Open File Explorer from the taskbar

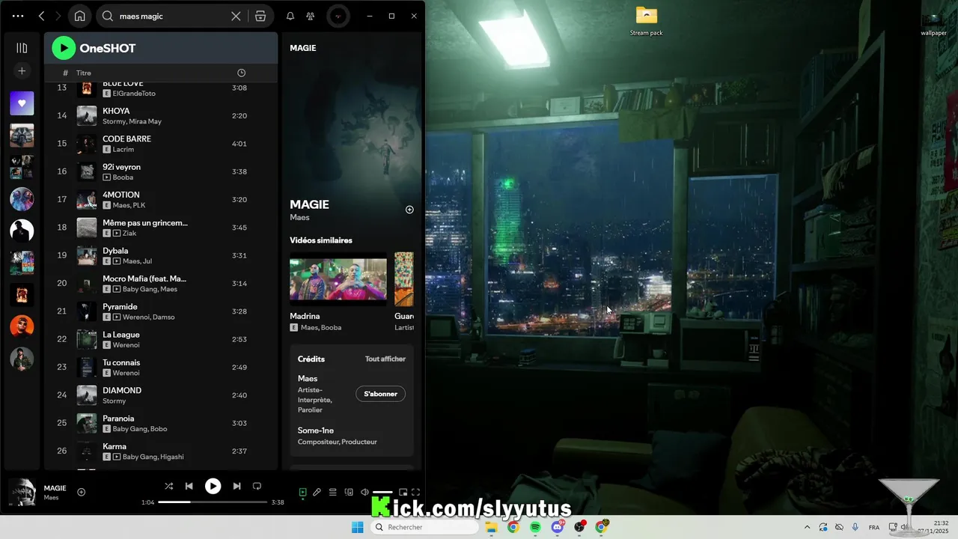coord(492,527)
